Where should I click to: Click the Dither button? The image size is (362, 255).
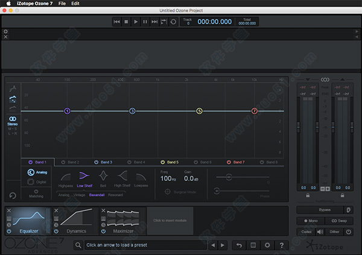(x=334, y=231)
